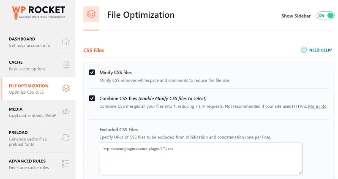
Task: Click the Preload refresh arrows icon
Action: tap(65, 137)
